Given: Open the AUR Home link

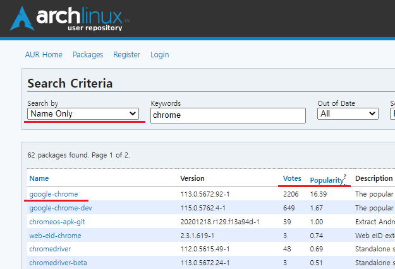Looking at the screenshot, I should [44, 55].
